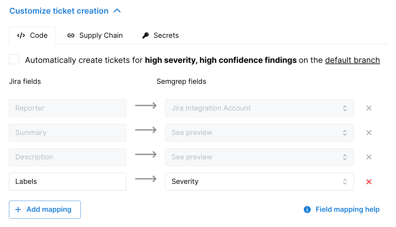Click the chain link icon beside Supply Chain
396x227 pixels.
click(71, 36)
